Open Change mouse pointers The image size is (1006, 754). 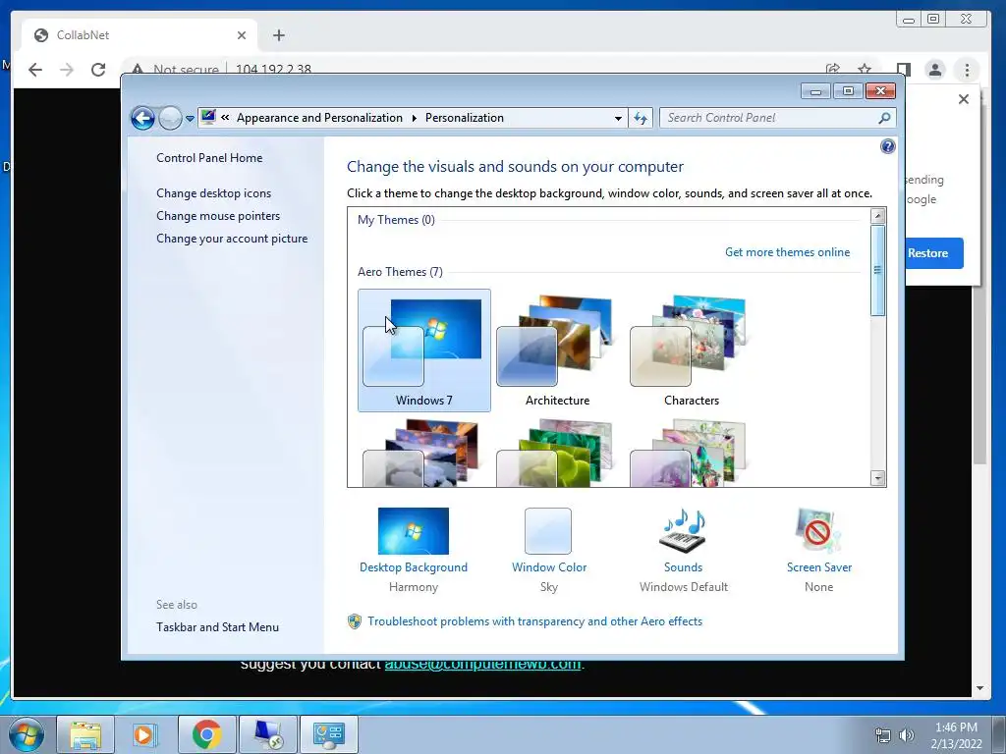tap(218, 215)
